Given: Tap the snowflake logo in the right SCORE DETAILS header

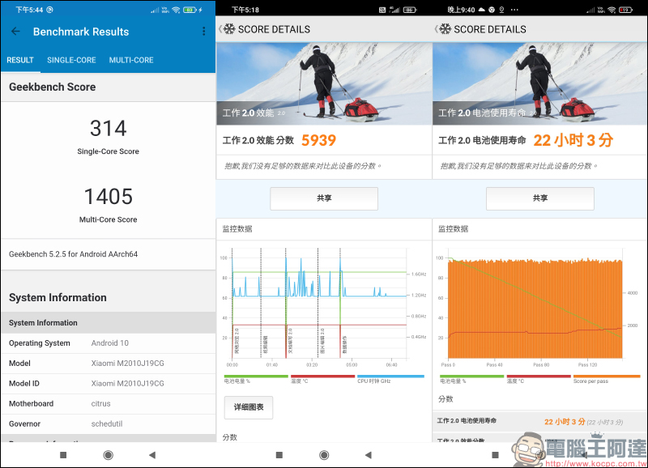Looking at the screenshot, I should pos(445,29).
